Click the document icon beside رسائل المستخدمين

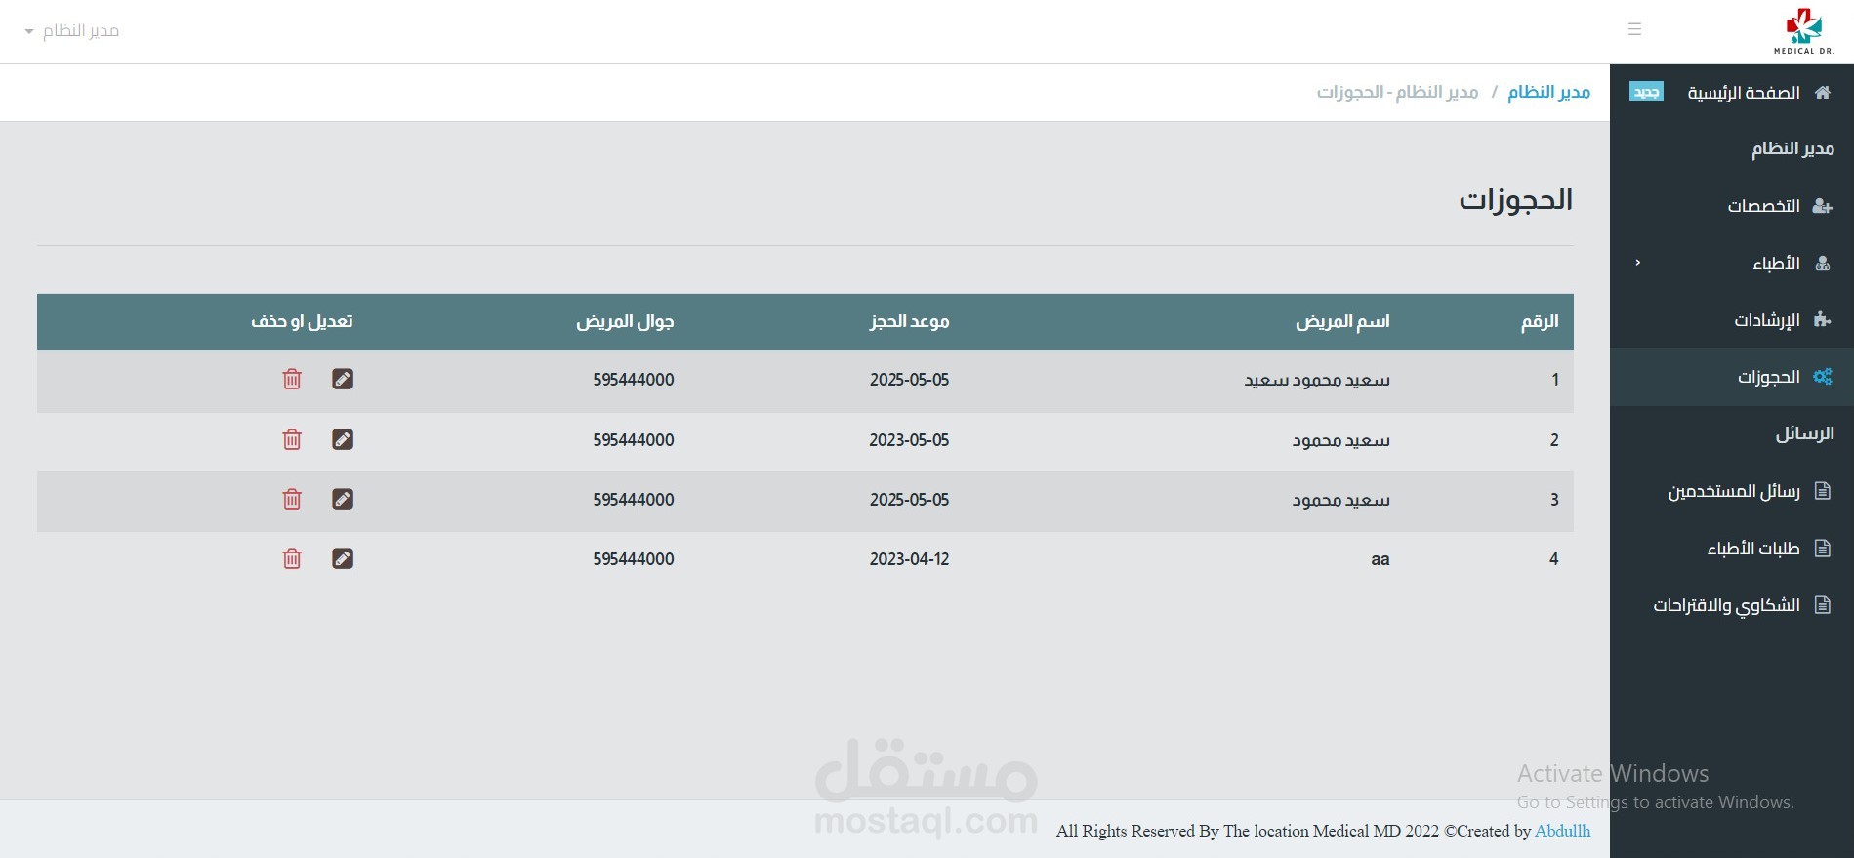pyautogui.click(x=1822, y=491)
